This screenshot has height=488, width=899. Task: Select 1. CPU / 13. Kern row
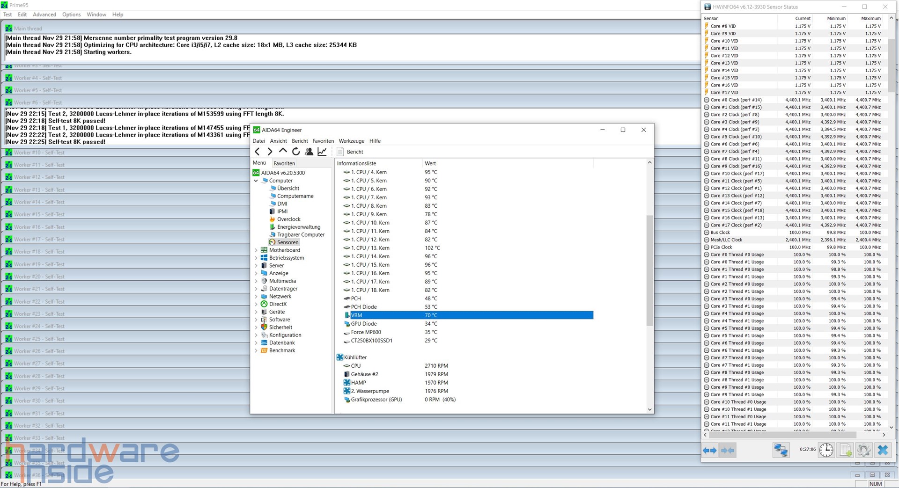[468, 248]
